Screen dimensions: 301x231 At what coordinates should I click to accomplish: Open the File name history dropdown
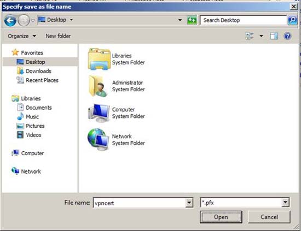coord(189,203)
